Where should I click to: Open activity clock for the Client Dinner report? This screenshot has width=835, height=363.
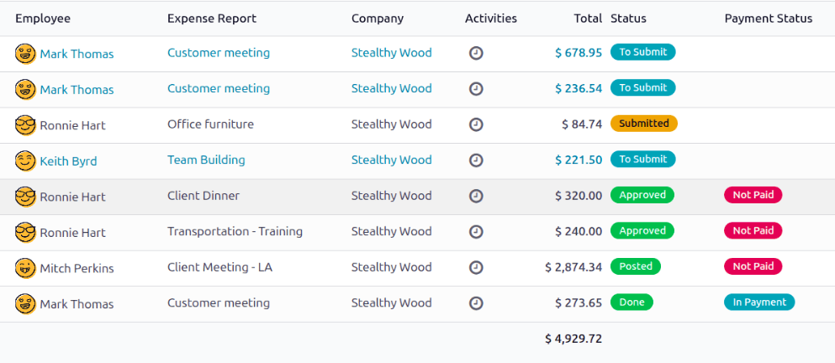tap(476, 196)
